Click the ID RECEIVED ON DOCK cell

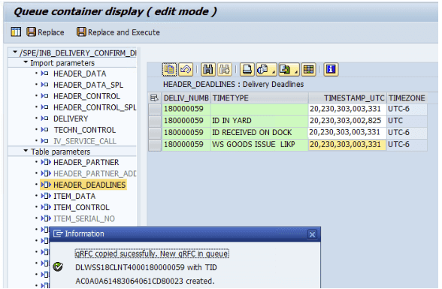click(259, 133)
